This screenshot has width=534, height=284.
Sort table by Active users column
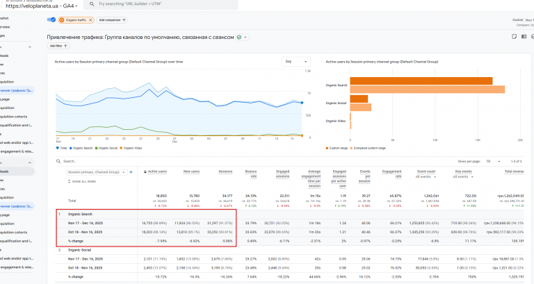tap(157, 171)
